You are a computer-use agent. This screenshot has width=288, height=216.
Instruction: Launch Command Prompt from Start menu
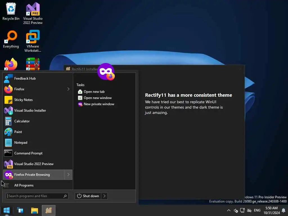(x=38, y=153)
